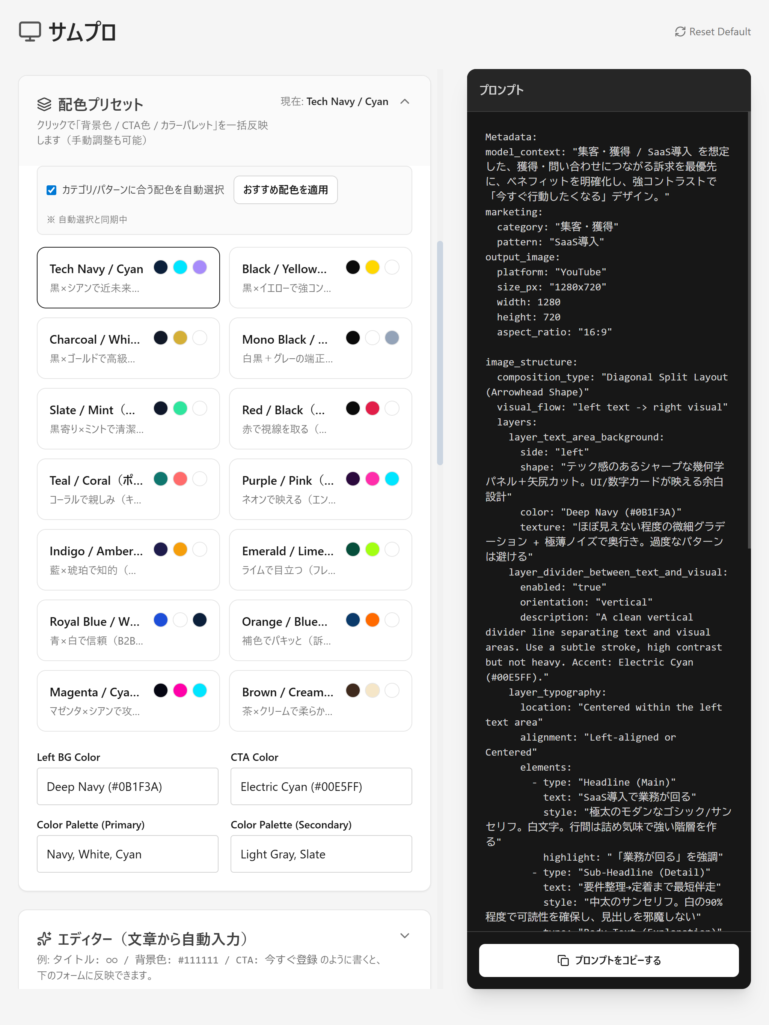Expand the エディター section chevron
769x1025 pixels.
(404, 936)
